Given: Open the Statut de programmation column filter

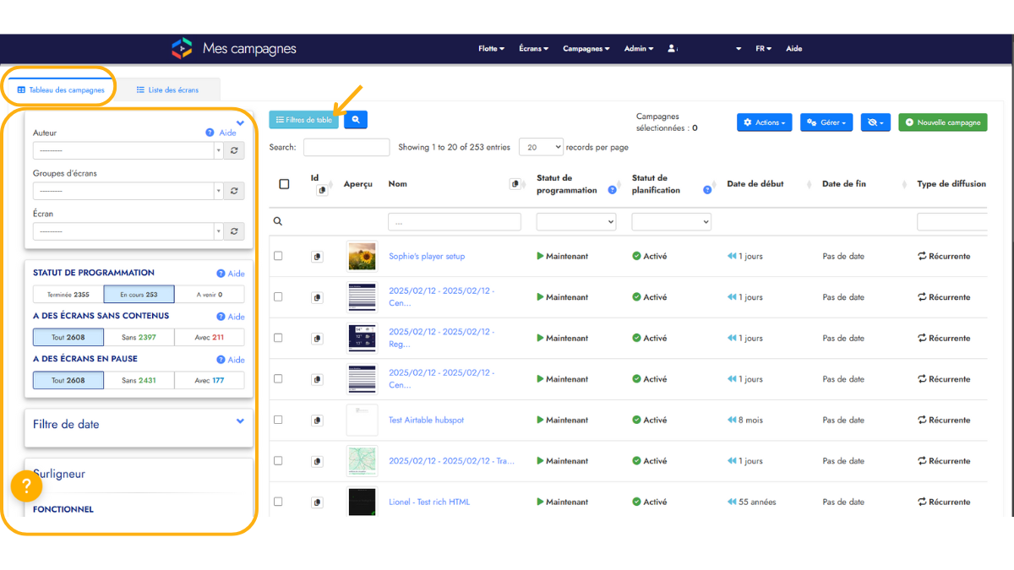Looking at the screenshot, I should tap(576, 221).
